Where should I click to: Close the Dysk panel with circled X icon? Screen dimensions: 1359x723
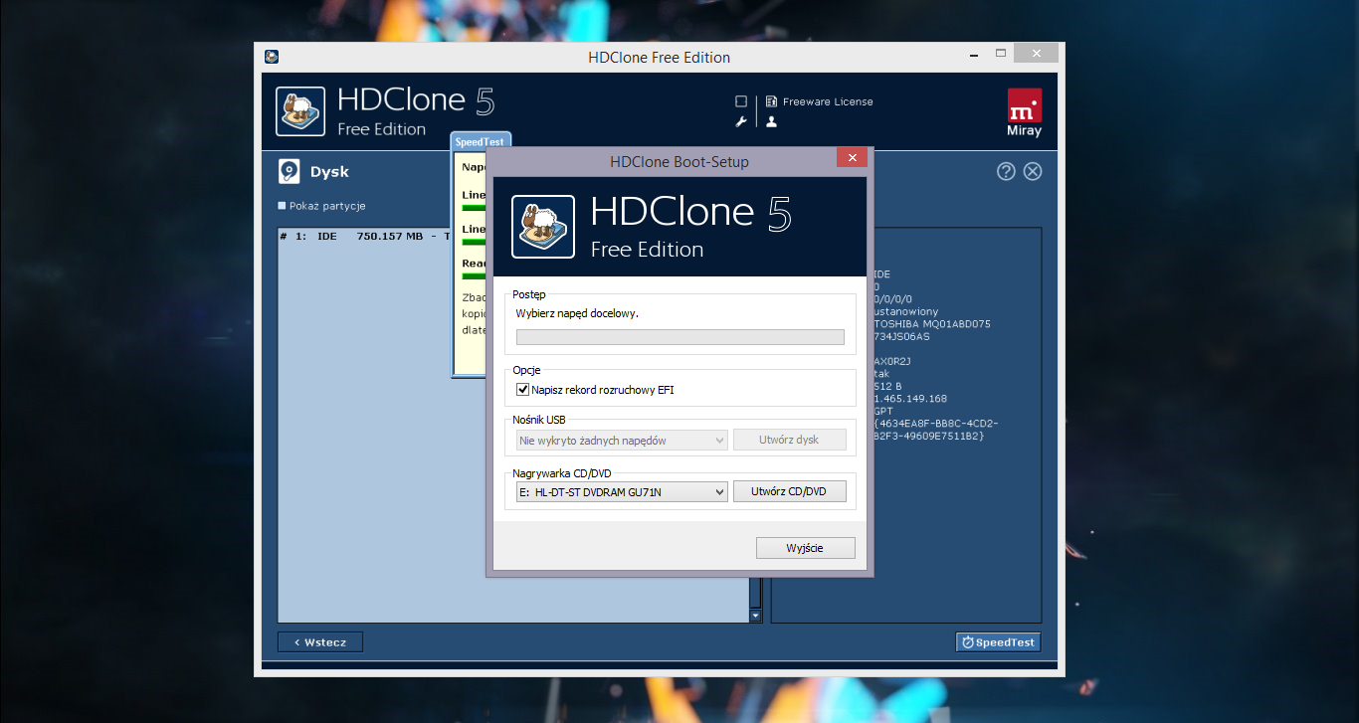click(x=1033, y=171)
